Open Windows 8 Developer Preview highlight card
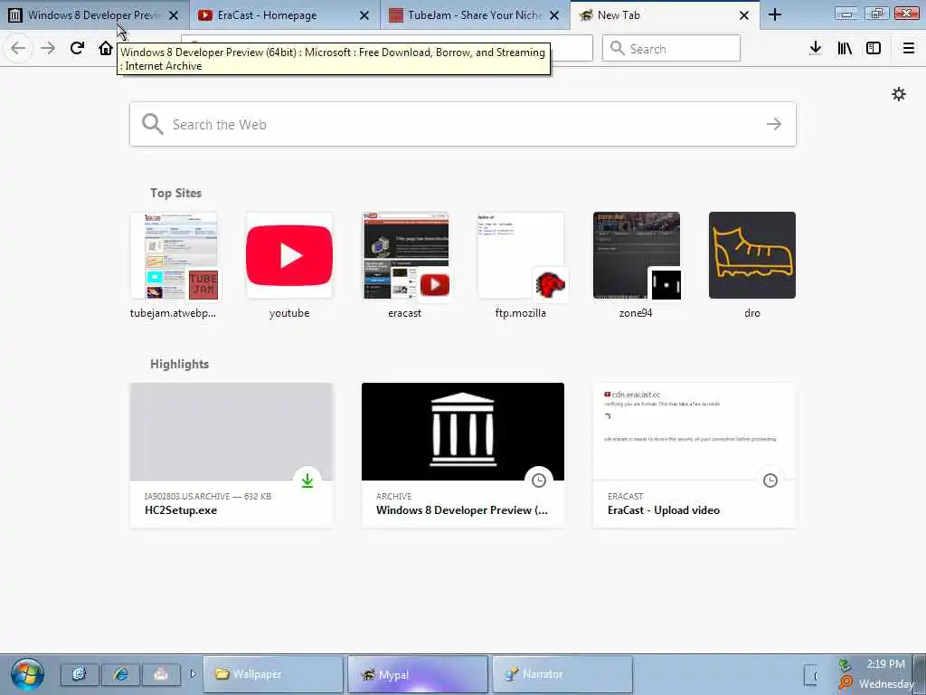The width and height of the screenshot is (926, 695). [462, 455]
